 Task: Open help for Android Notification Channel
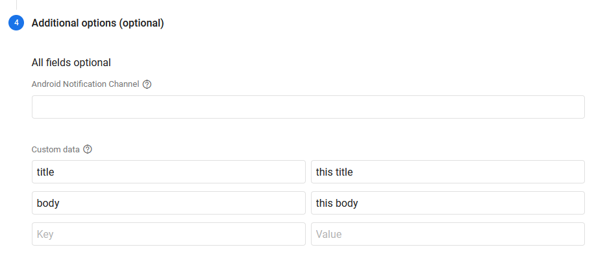[147, 84]
